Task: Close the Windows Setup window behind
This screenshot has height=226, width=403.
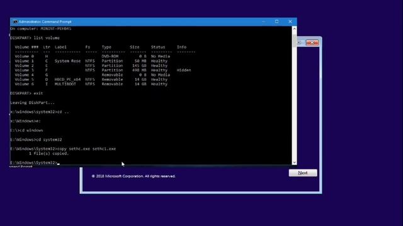Action: (312, 43)
